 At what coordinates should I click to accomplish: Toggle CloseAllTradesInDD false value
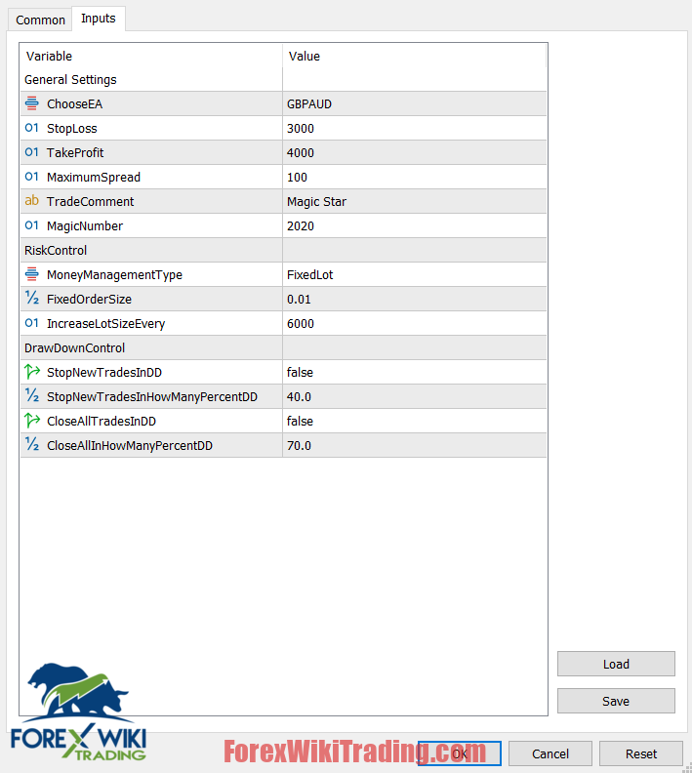click(x=415, y=421)
